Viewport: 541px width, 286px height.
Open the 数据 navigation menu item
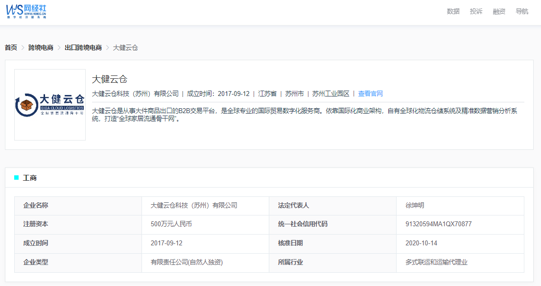(453, 11)
